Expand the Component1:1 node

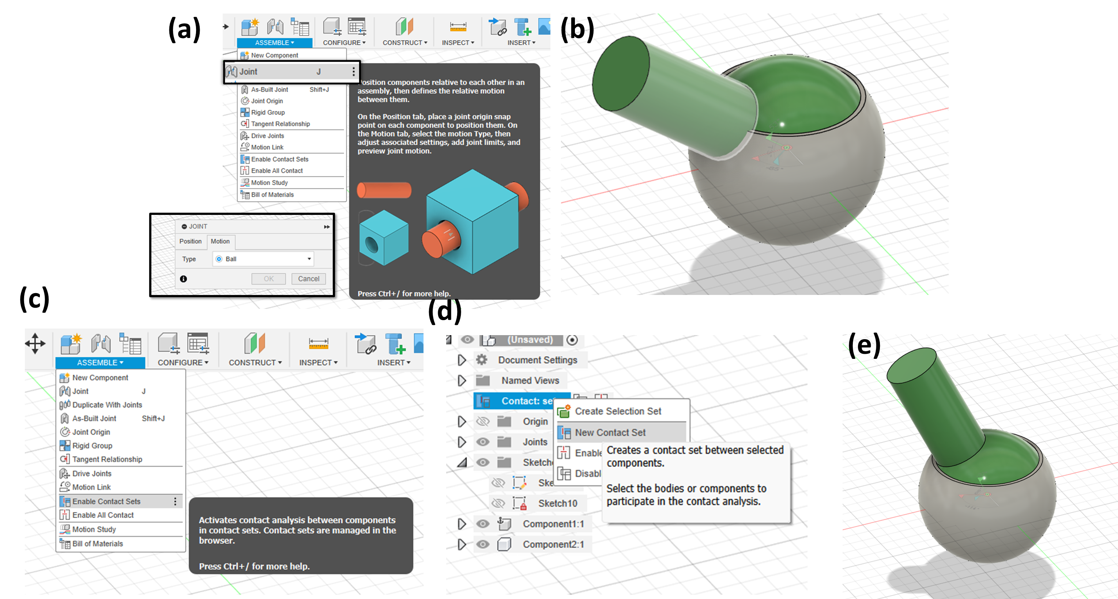tap(462, 523)
